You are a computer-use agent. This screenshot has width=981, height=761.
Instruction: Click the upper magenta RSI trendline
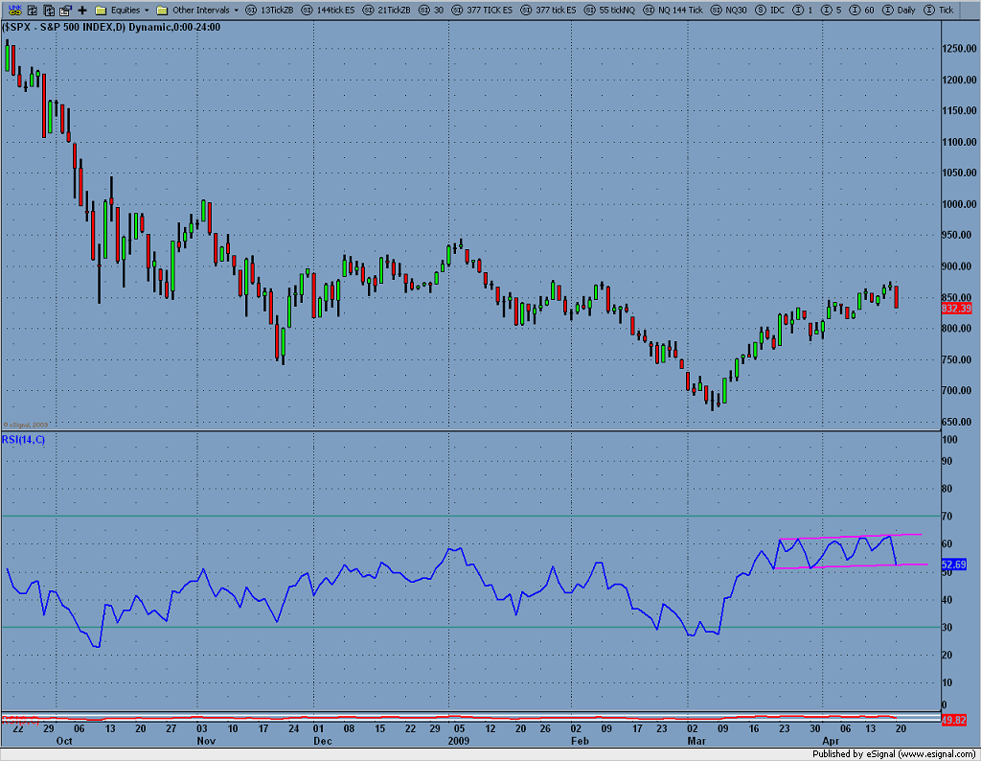pos(851,537)
